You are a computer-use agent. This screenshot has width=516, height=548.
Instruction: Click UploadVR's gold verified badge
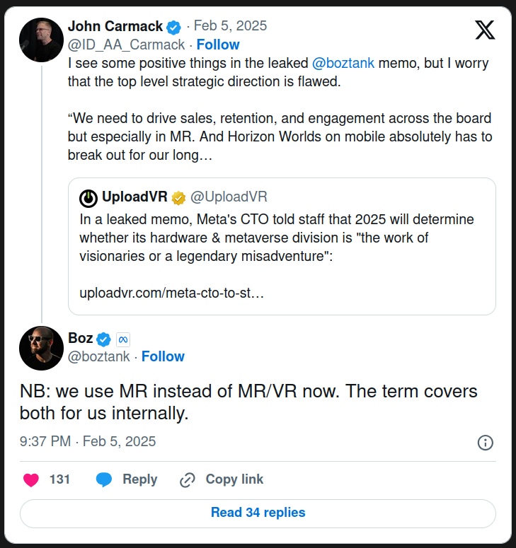pos(178,198)
